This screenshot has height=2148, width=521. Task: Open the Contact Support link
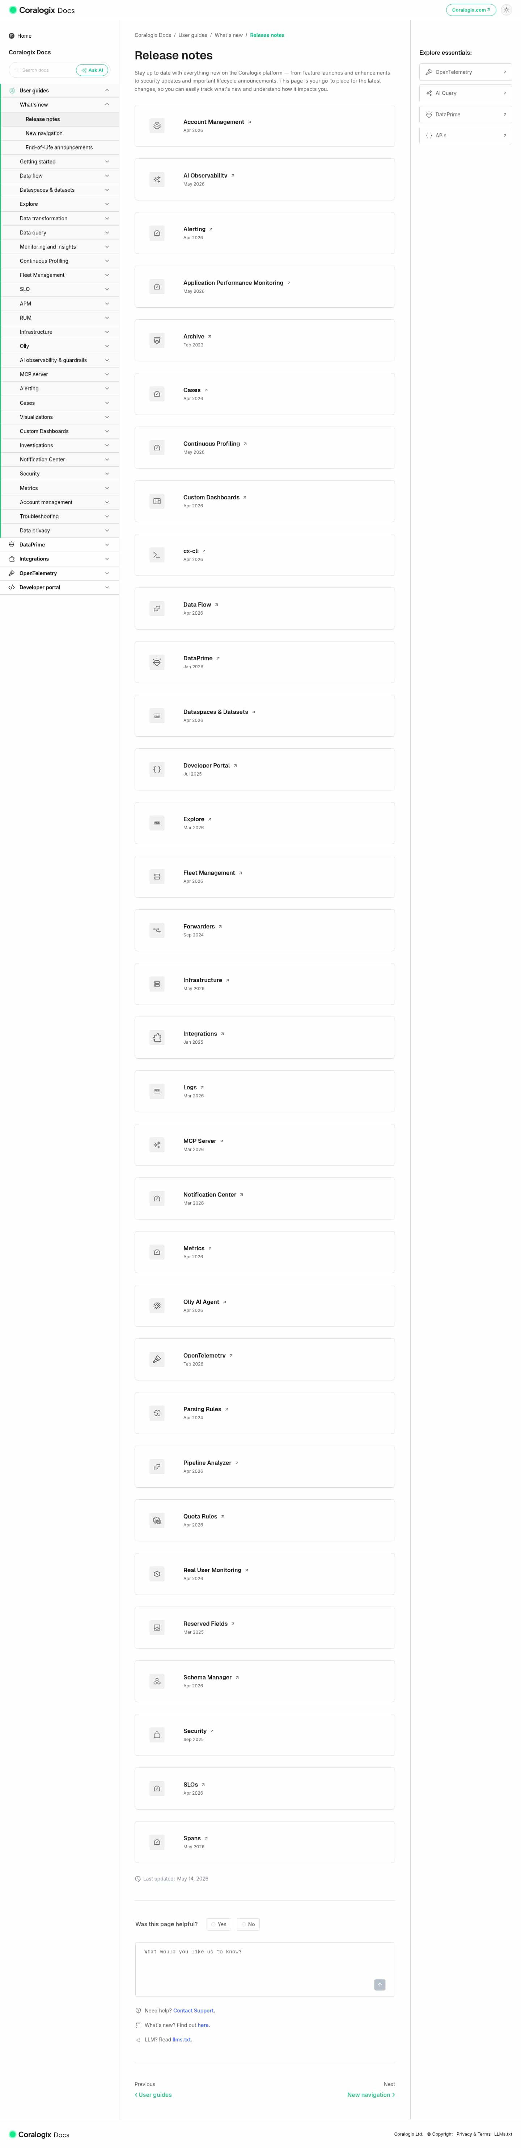pyautogui.click(x=194, y=2010)
